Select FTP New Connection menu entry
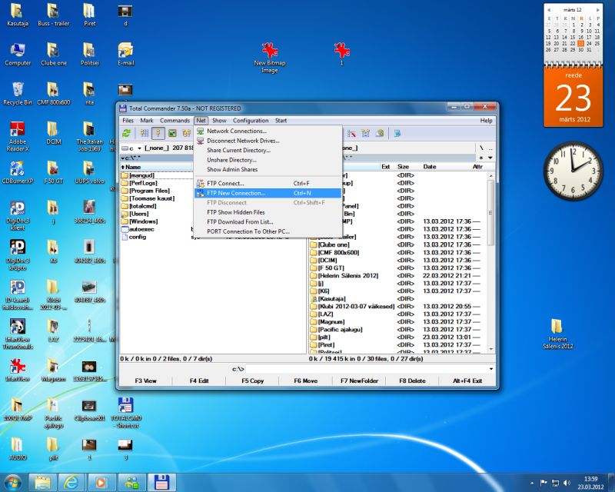This screenshot has width=615, height=492. (x=236, y=193)
